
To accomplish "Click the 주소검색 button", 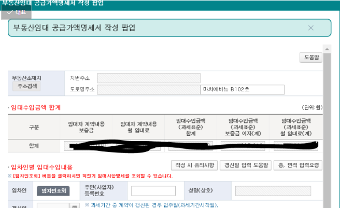I will tap(26, 87).
